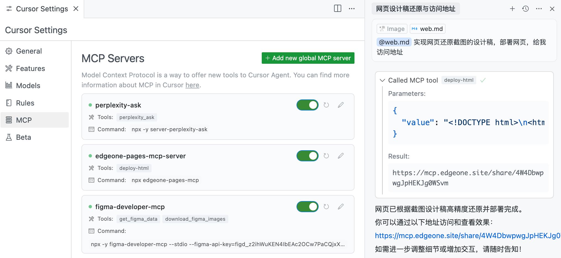Click the split editor layout icon
The image size is (561, 258).
(x=337, y=9)
